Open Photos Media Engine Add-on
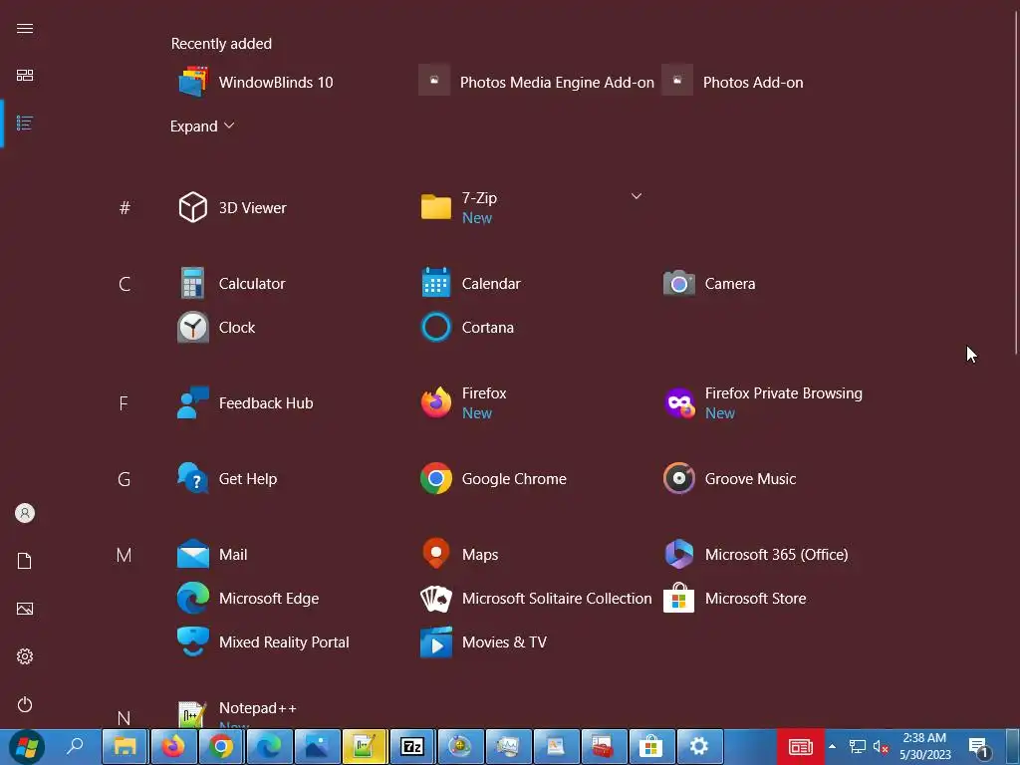The image size is (1020, 765). tap(537, 83)
